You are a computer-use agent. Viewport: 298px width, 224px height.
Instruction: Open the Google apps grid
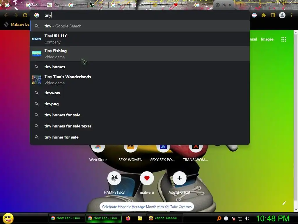284,39
